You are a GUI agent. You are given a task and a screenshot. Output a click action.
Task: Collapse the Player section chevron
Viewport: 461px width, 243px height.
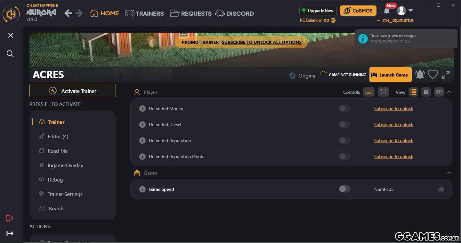(x=449, y=92)
